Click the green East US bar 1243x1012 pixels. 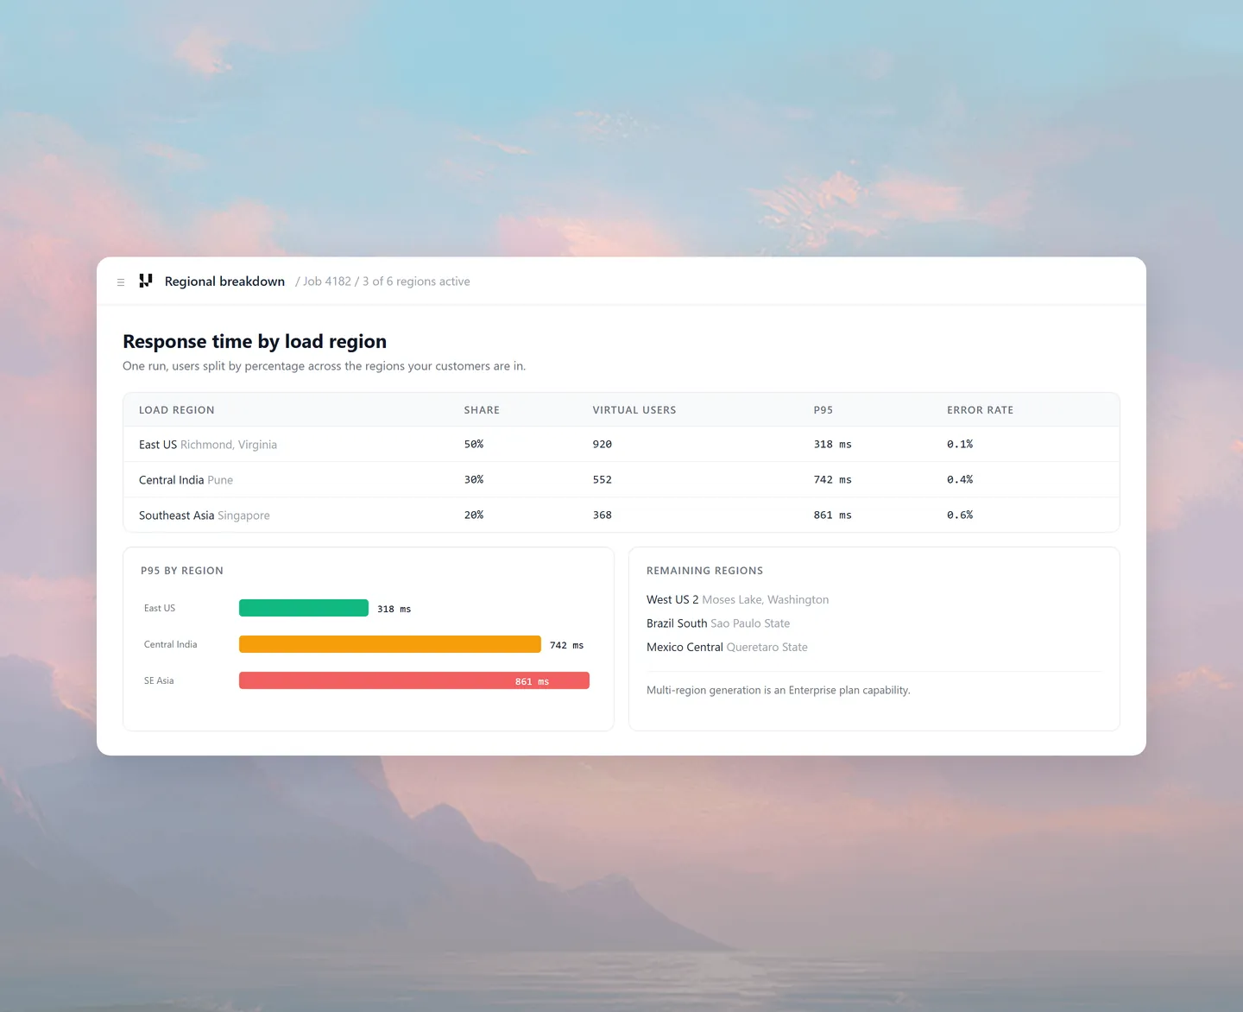pos(304,608)
